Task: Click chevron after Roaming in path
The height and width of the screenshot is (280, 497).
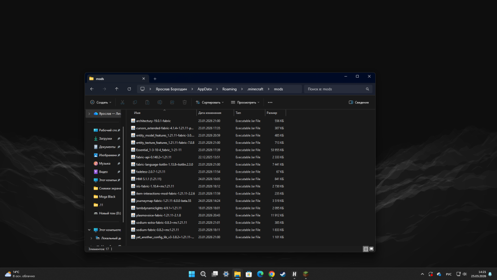Action: (242, 89)
